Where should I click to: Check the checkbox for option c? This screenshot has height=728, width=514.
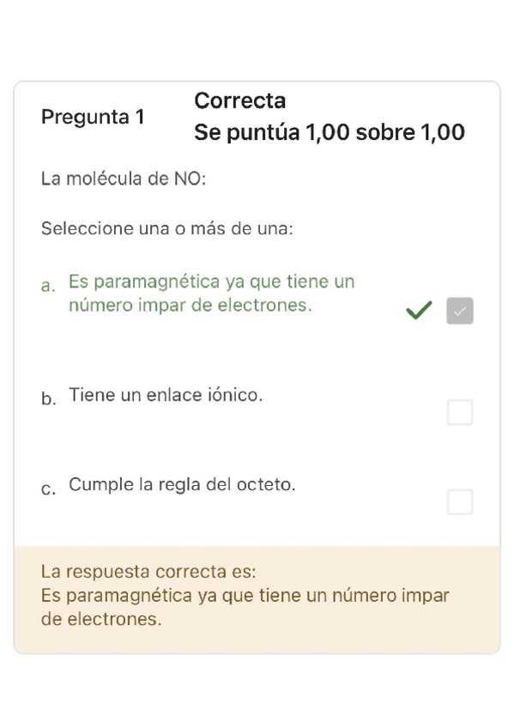pyautogui.click(x=459, y=501)
